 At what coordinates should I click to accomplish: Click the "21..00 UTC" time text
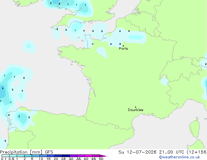171,152
